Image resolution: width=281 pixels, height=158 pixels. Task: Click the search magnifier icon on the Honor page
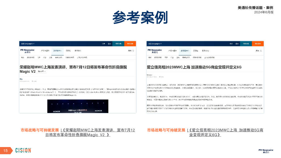[133, 51]
